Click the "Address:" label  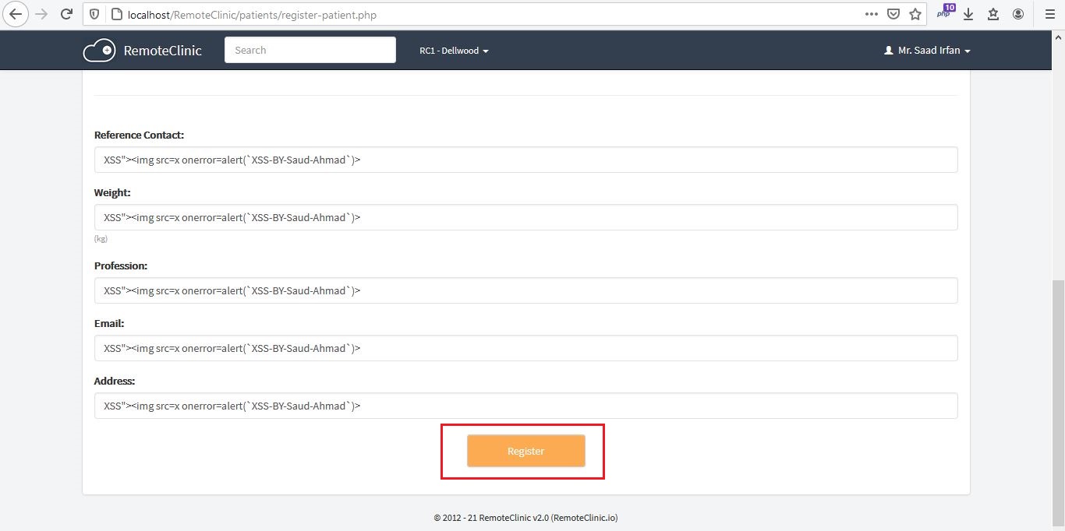click(x=115, y=381)
